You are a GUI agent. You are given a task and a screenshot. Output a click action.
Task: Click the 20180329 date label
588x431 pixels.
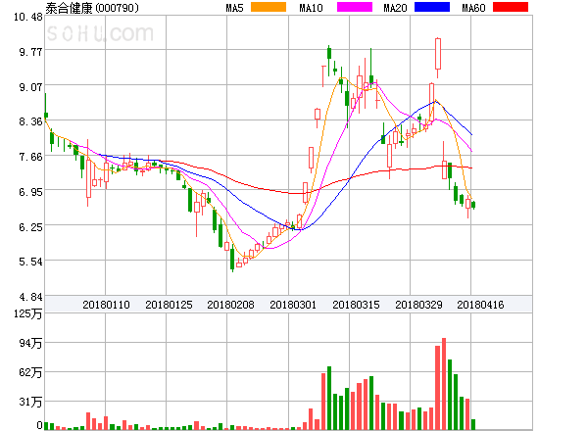(x=418, y=305)
